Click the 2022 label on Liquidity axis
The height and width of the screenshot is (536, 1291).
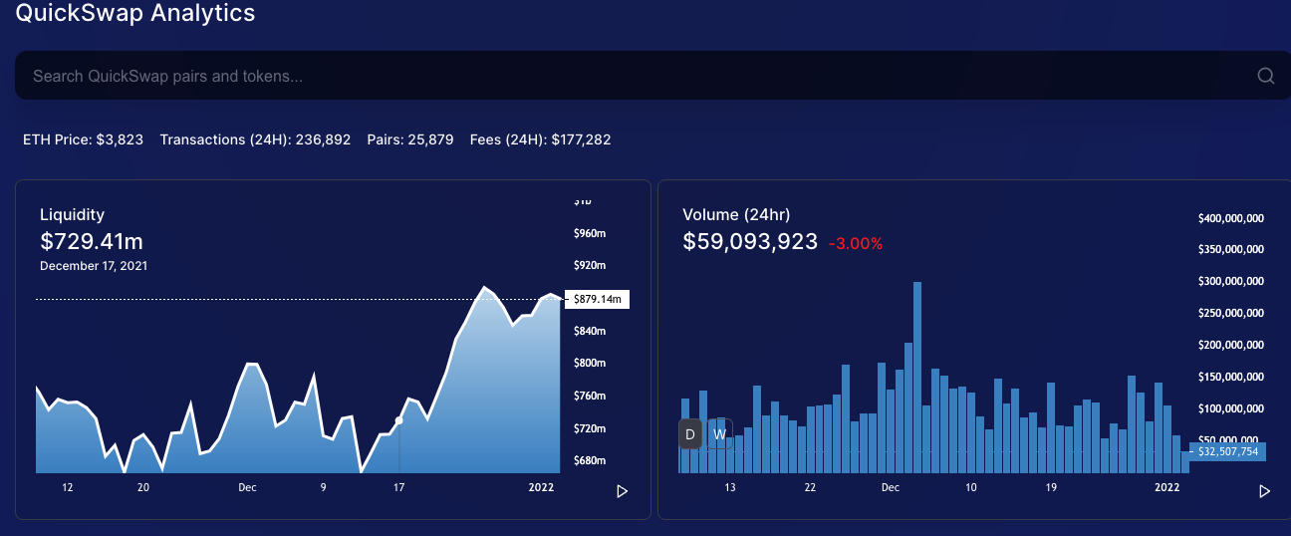point(541,487)
